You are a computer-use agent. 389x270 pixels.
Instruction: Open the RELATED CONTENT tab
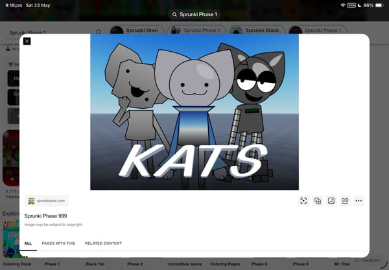point(103,243)
